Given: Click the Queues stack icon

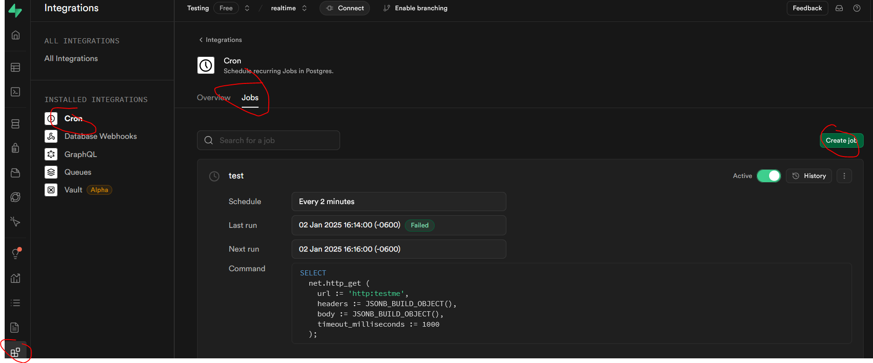Looking at the screenshot, I should pyautogui.click(x=51, y=172).
